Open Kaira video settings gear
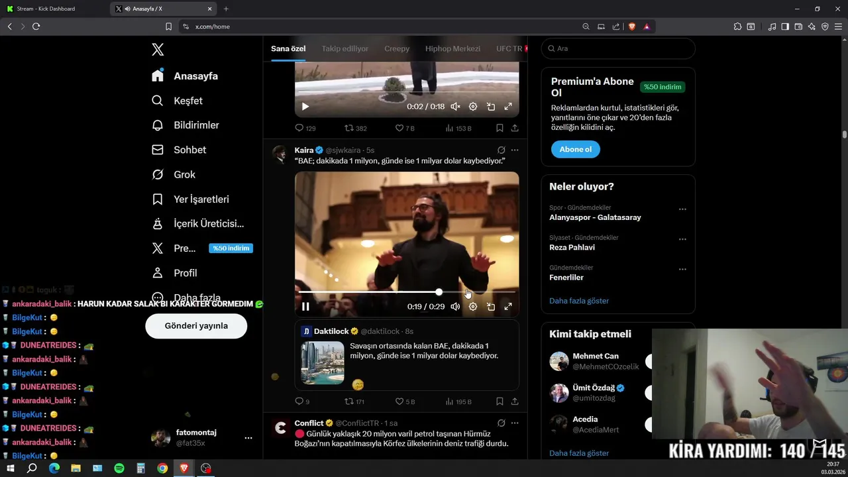Viewport: 848px width, 477px height. click(x=473, y=306)
